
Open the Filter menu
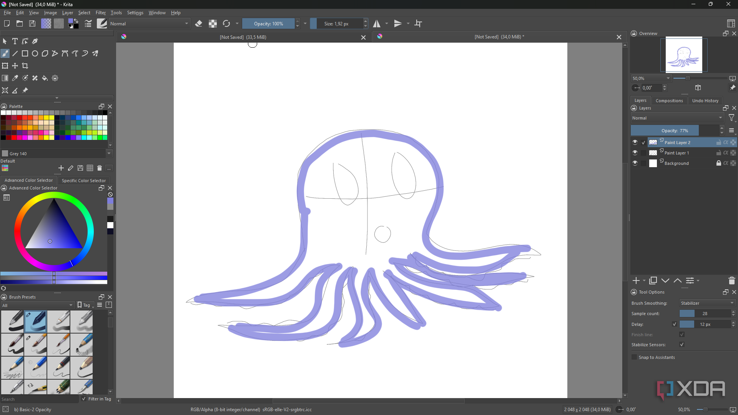[100, 13]
